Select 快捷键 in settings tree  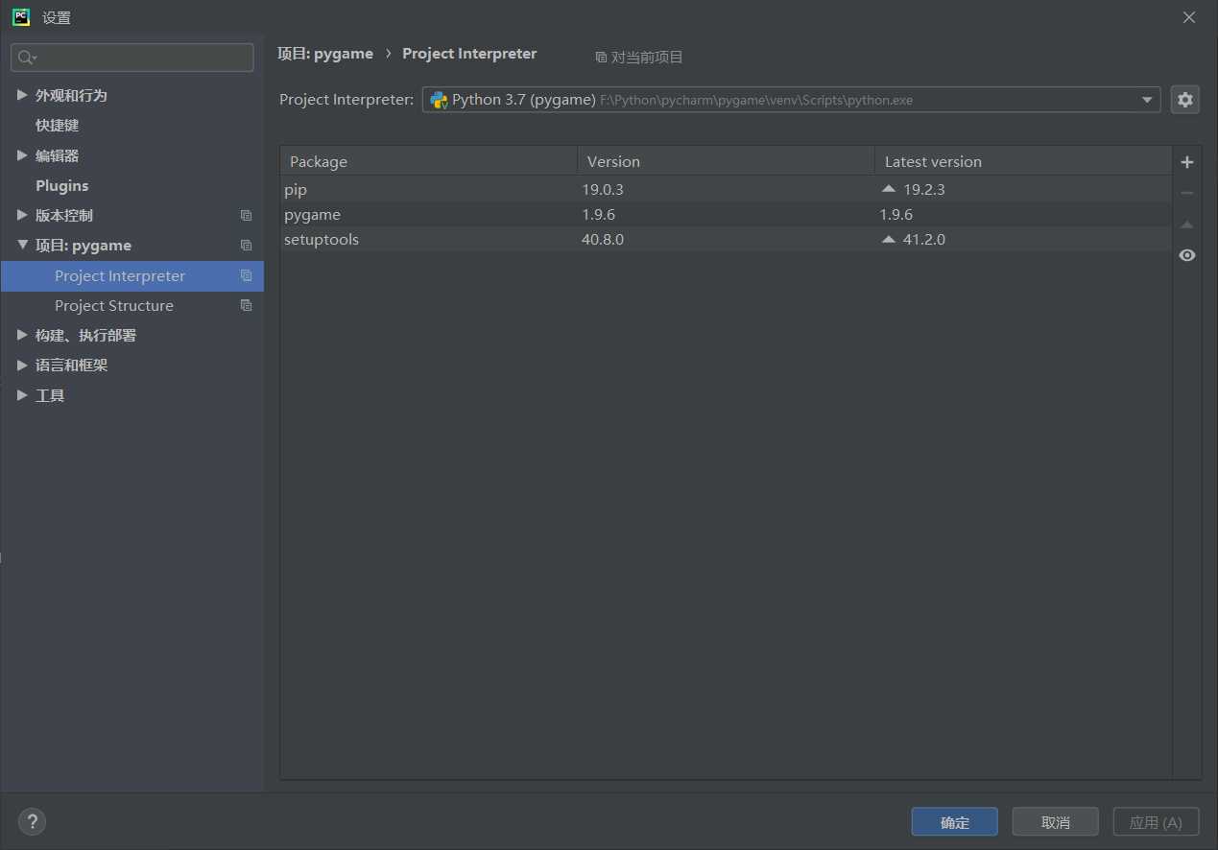point(57,126)
